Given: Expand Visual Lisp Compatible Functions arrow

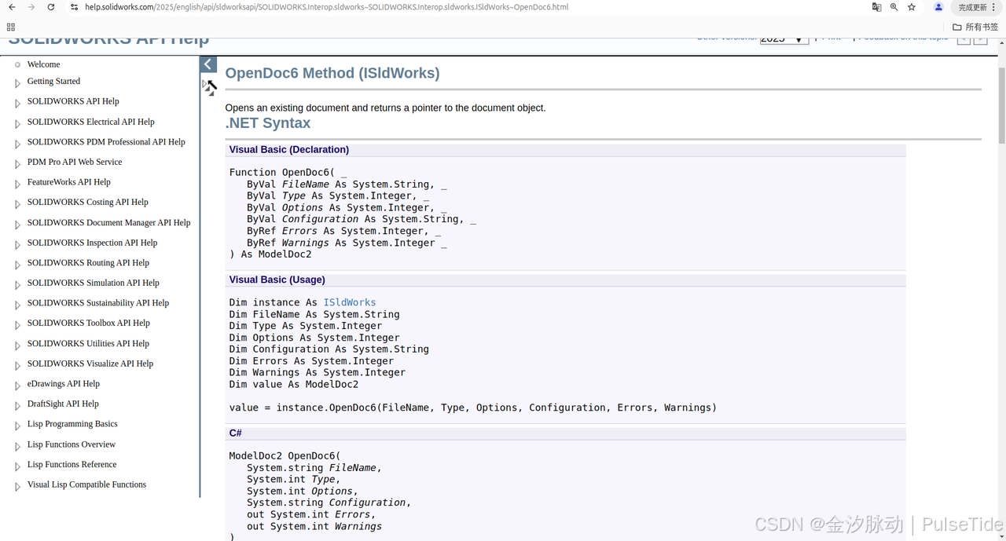Looking at the screenshot, I should click(17, 486).
